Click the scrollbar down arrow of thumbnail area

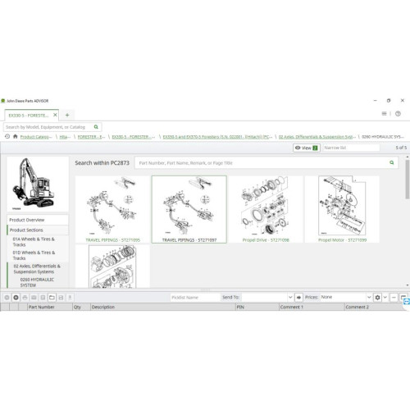[408, 285]
